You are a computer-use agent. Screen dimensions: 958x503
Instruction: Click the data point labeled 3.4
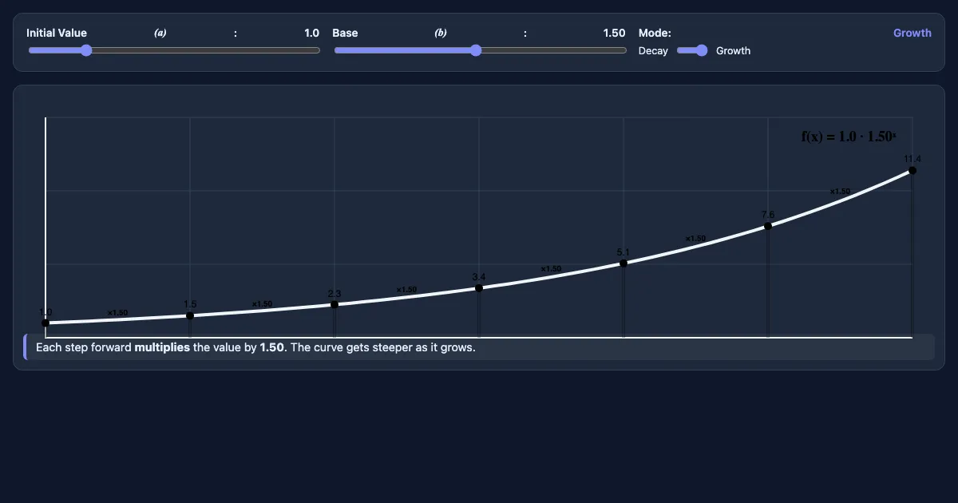point(479,287)
